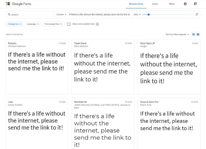Click the search magnifier icon
Image resolution: width=206 pixels, height=149 pixels.
tap(8, 14)
